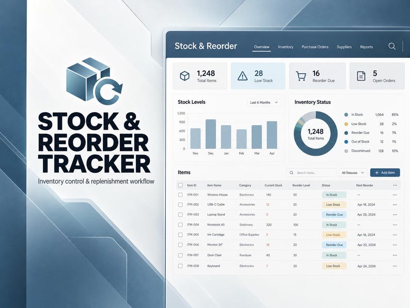Switch to the Overview tab
The image size is (410, 308).
pos(261,47)
